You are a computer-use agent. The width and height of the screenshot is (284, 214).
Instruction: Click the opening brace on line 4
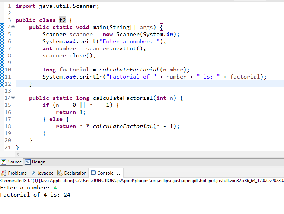(161, 27)
